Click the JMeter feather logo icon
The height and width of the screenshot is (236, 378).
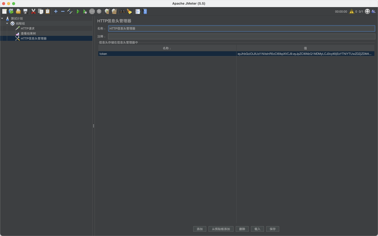coord(374,12)
